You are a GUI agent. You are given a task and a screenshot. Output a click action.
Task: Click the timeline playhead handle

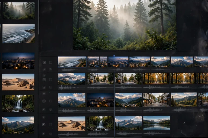[114, 56]
